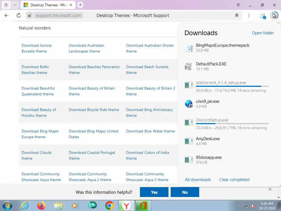The height and width of the screenshot is (211, 281).
Task: Click the tab counter showing 1
Action: tap(6, 5)
